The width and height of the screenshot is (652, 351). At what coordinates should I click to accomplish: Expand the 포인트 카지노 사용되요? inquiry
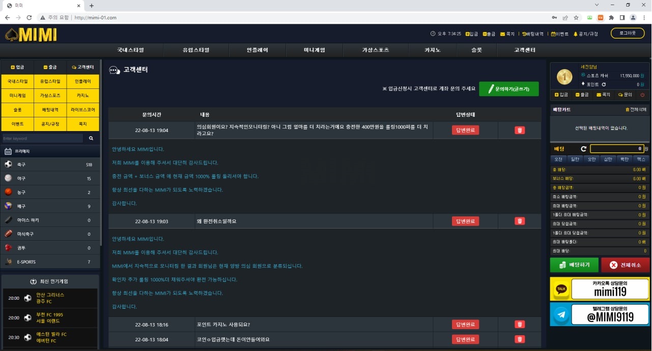coord(325,325)
